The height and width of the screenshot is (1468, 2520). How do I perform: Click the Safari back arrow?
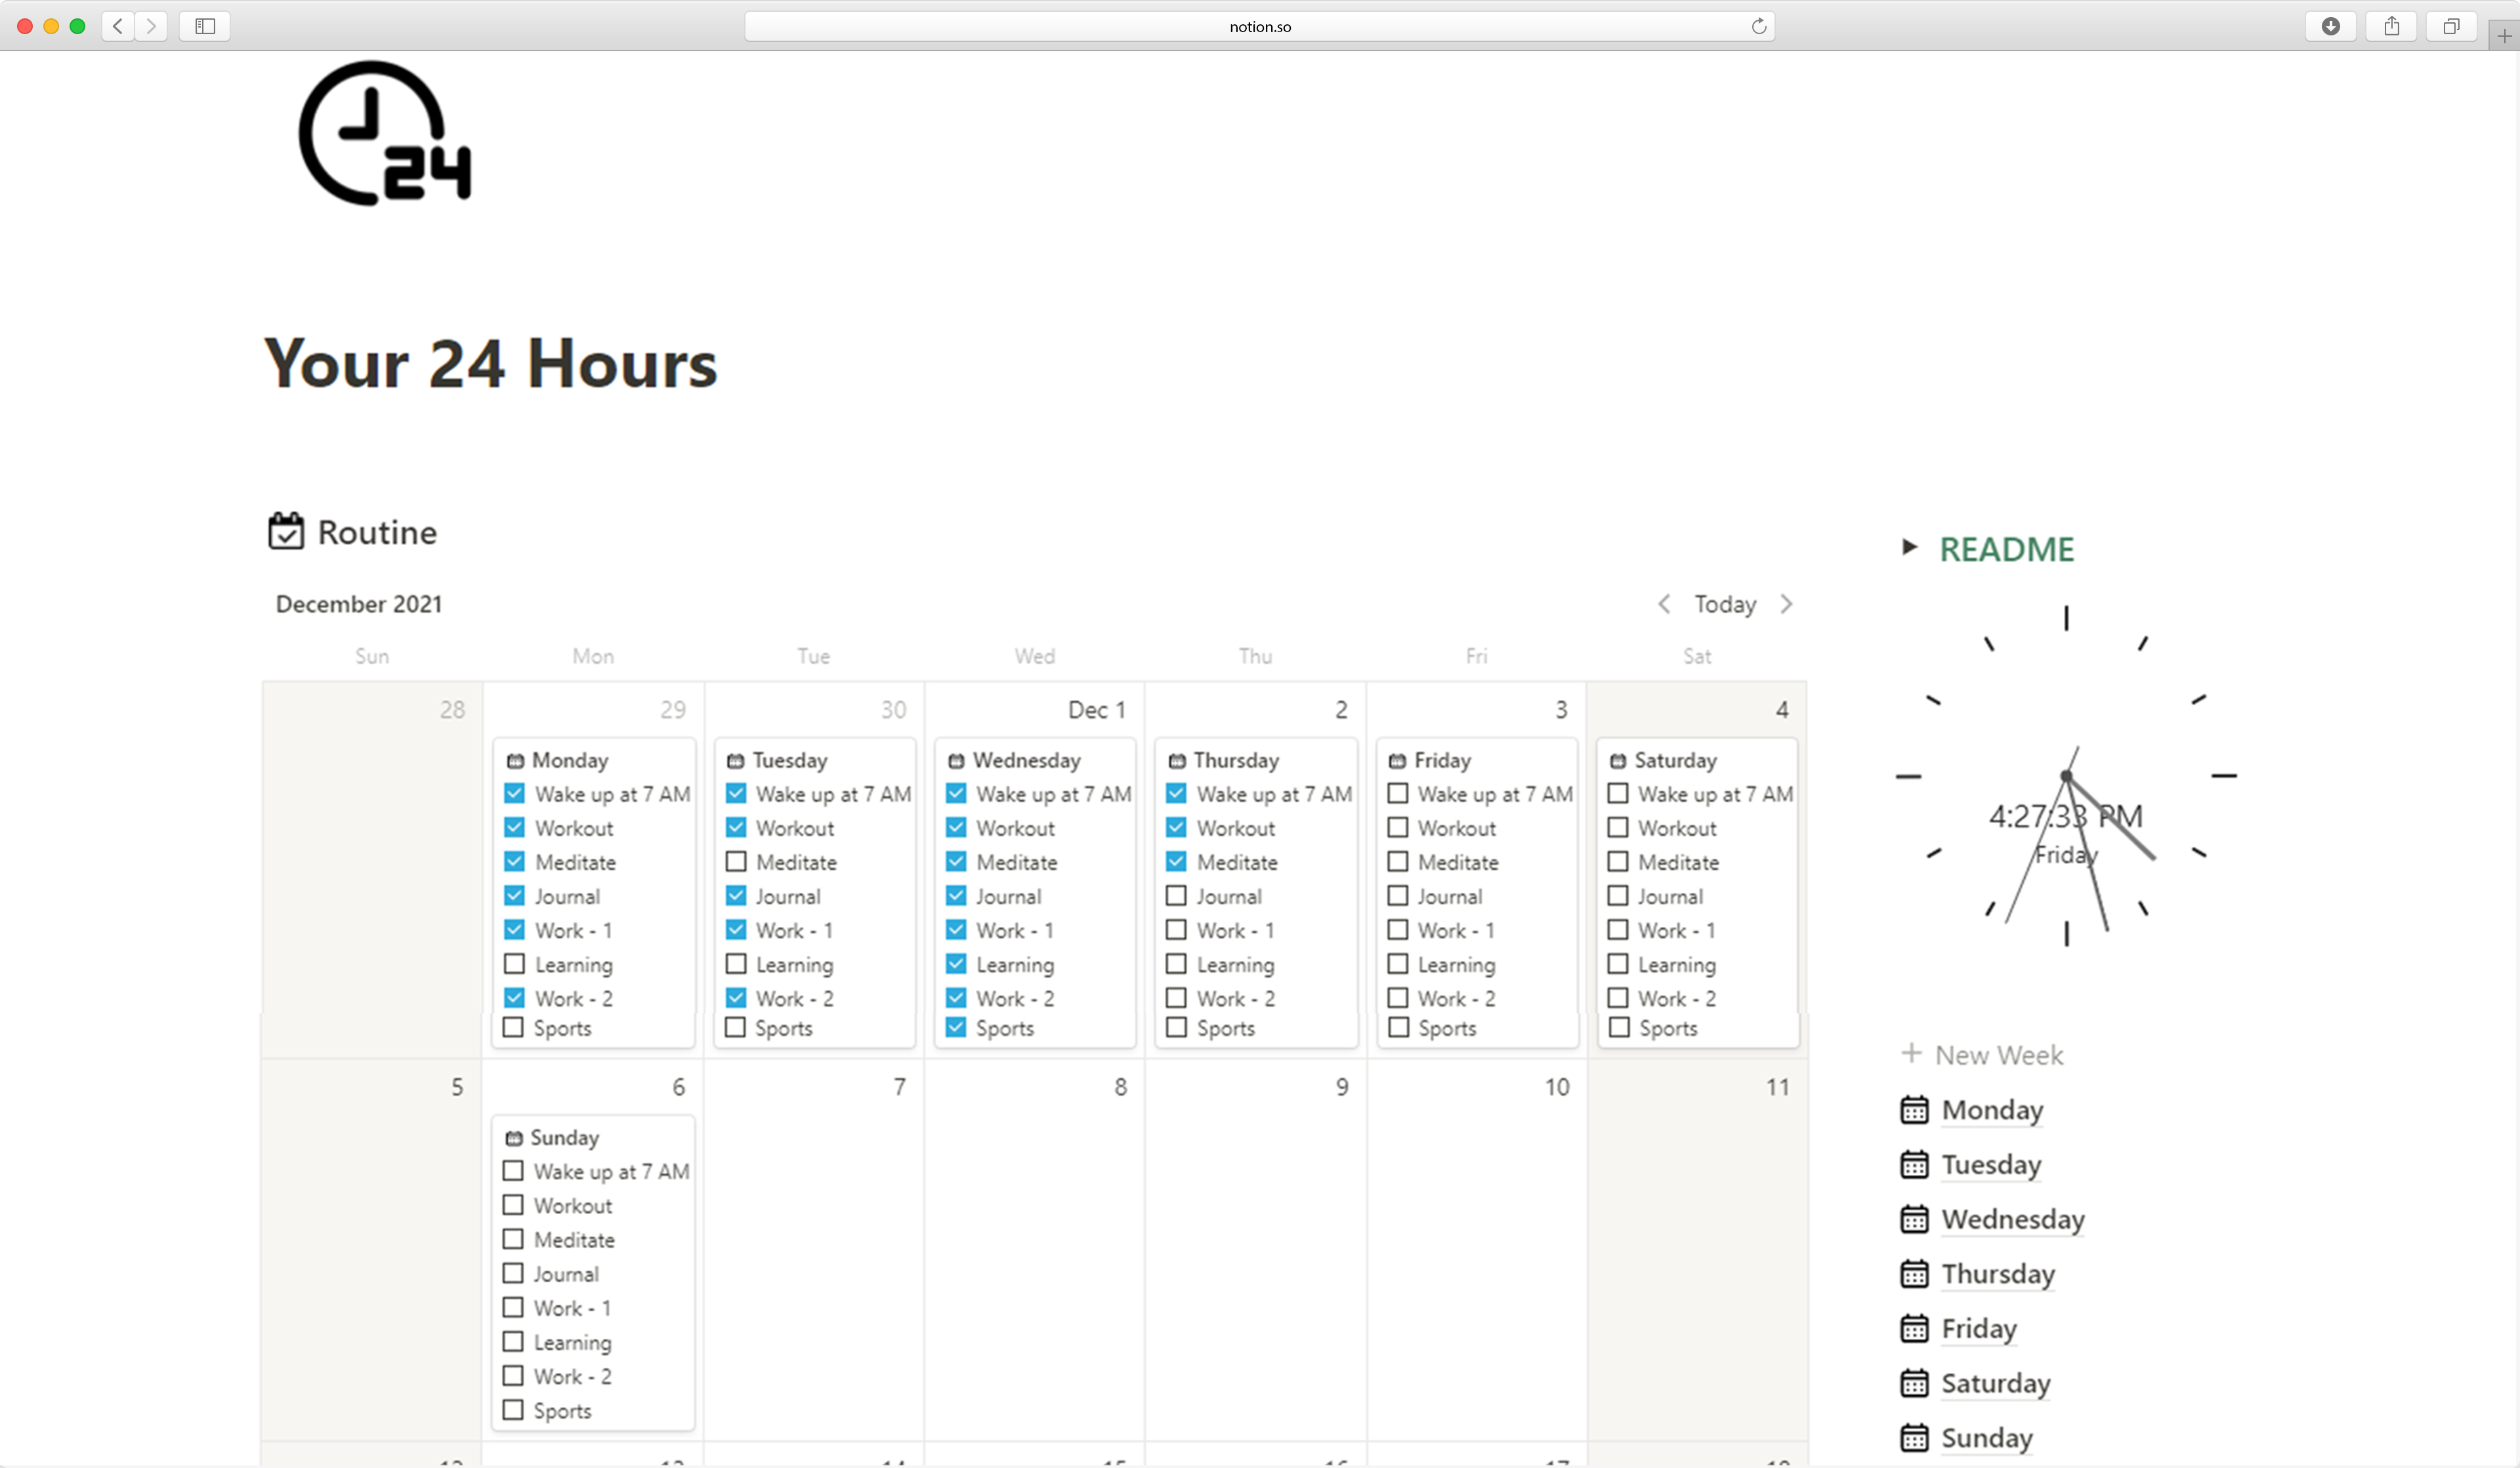[118, 26]
